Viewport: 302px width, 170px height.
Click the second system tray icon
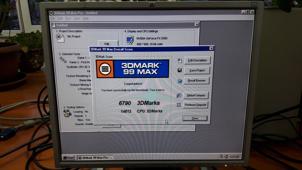pyautogui.click(x=226, y=156)
